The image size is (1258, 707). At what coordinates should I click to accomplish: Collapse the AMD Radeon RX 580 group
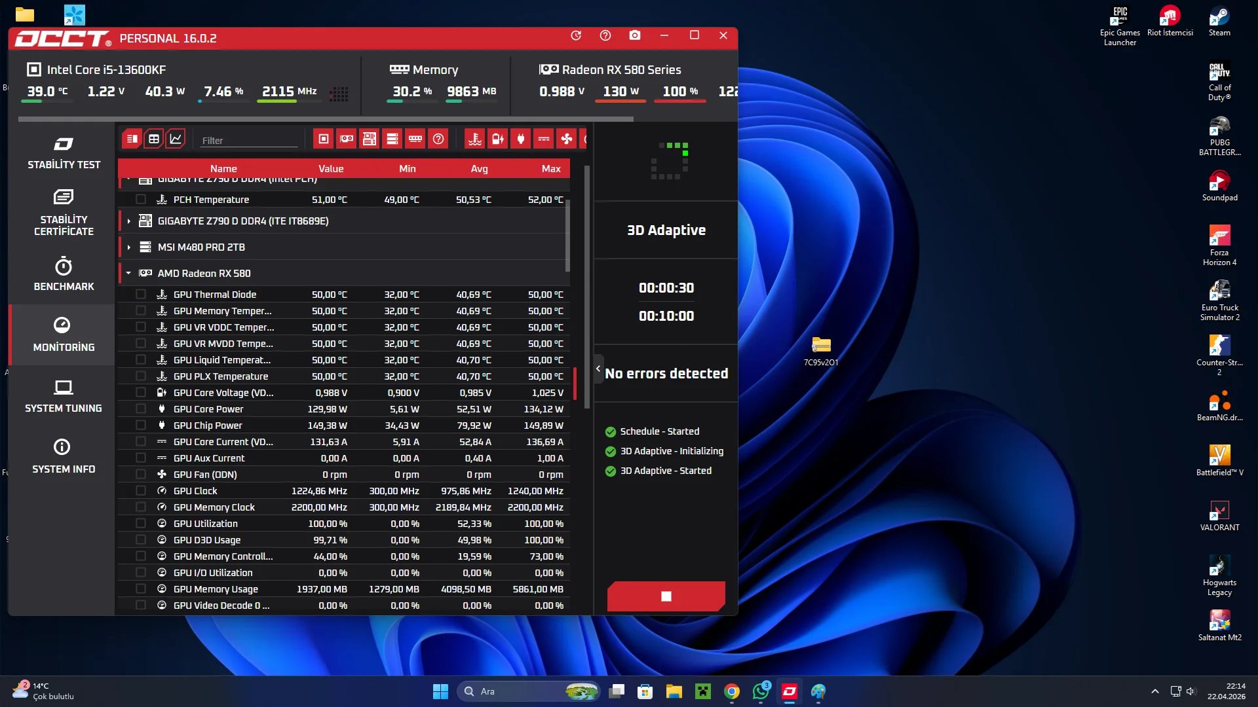(x=129, y=274)
